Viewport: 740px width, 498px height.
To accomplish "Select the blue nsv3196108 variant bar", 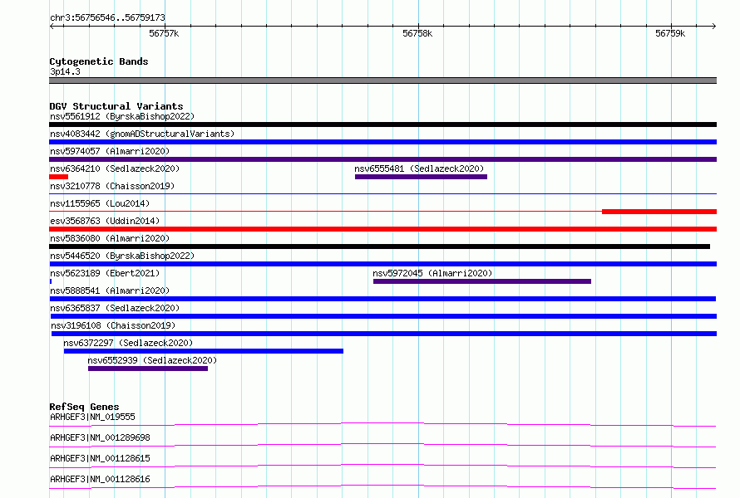I will [x=384, y=334].
